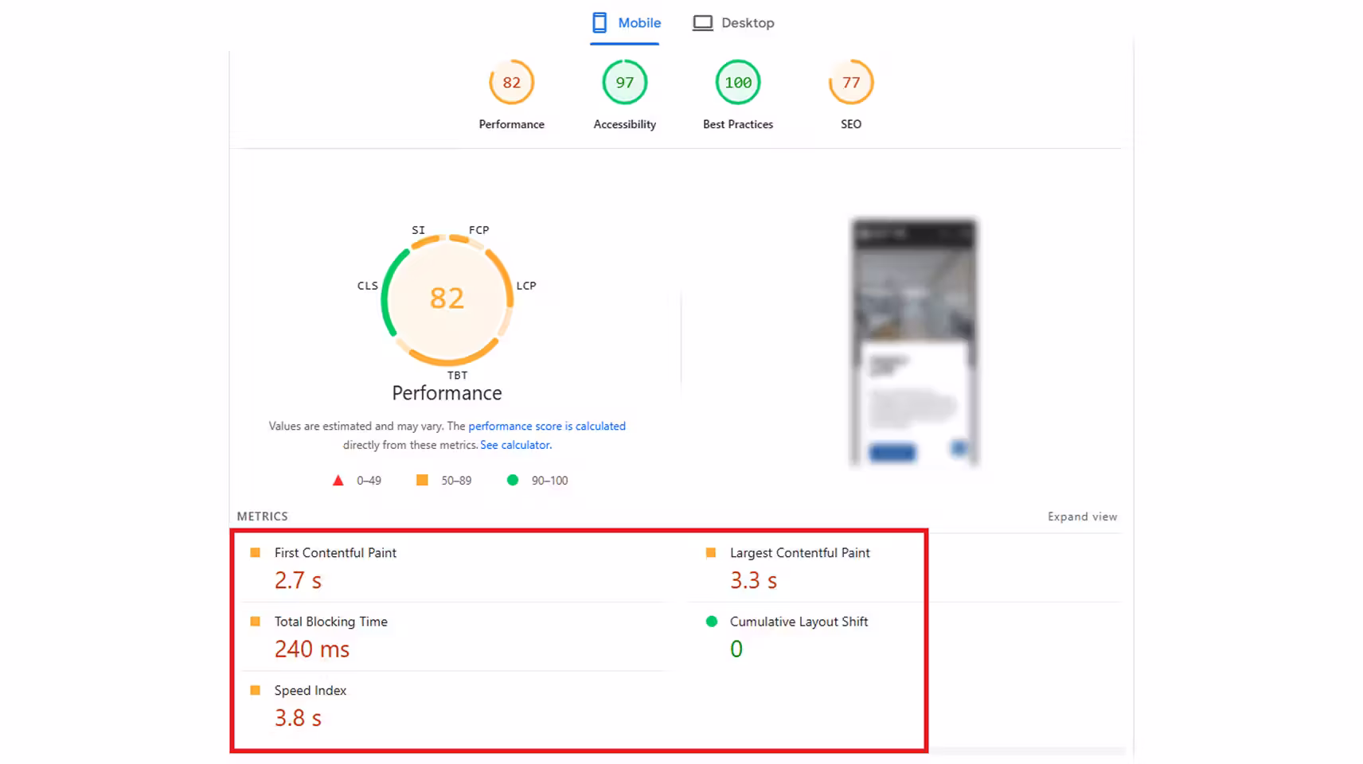Click the page screenshot thumbnail
This screenshot has height=764, width=1363.
pos(914,342)
